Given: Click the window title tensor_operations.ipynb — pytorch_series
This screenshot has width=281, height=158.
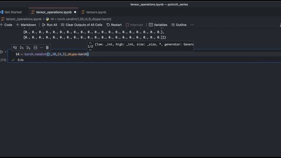Looking at the screenshot, I should coord(159,4).
